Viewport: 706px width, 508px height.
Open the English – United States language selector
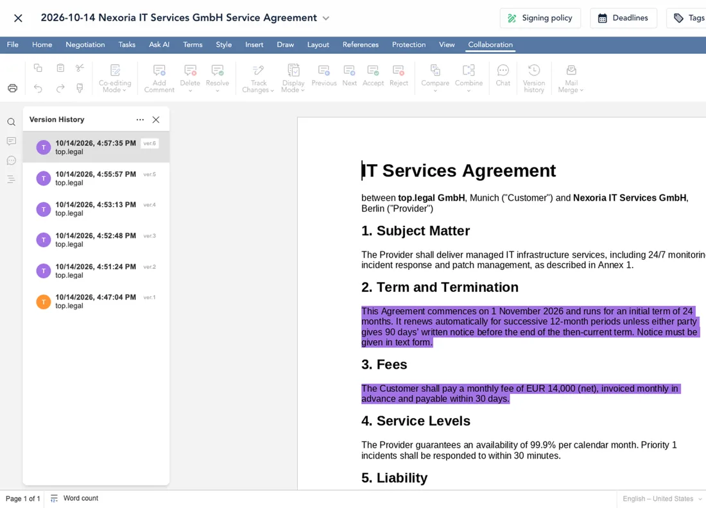pos(662,498)
